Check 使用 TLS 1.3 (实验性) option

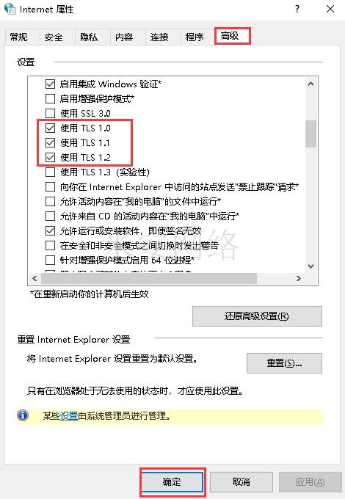pyautogui.click(x=51, y=172)
